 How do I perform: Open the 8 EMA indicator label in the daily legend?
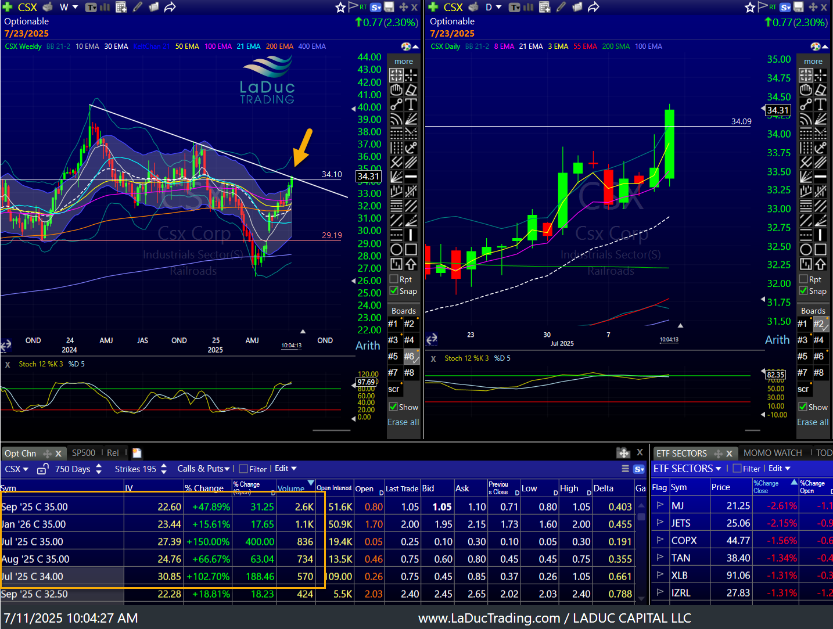tap(504, 46)
